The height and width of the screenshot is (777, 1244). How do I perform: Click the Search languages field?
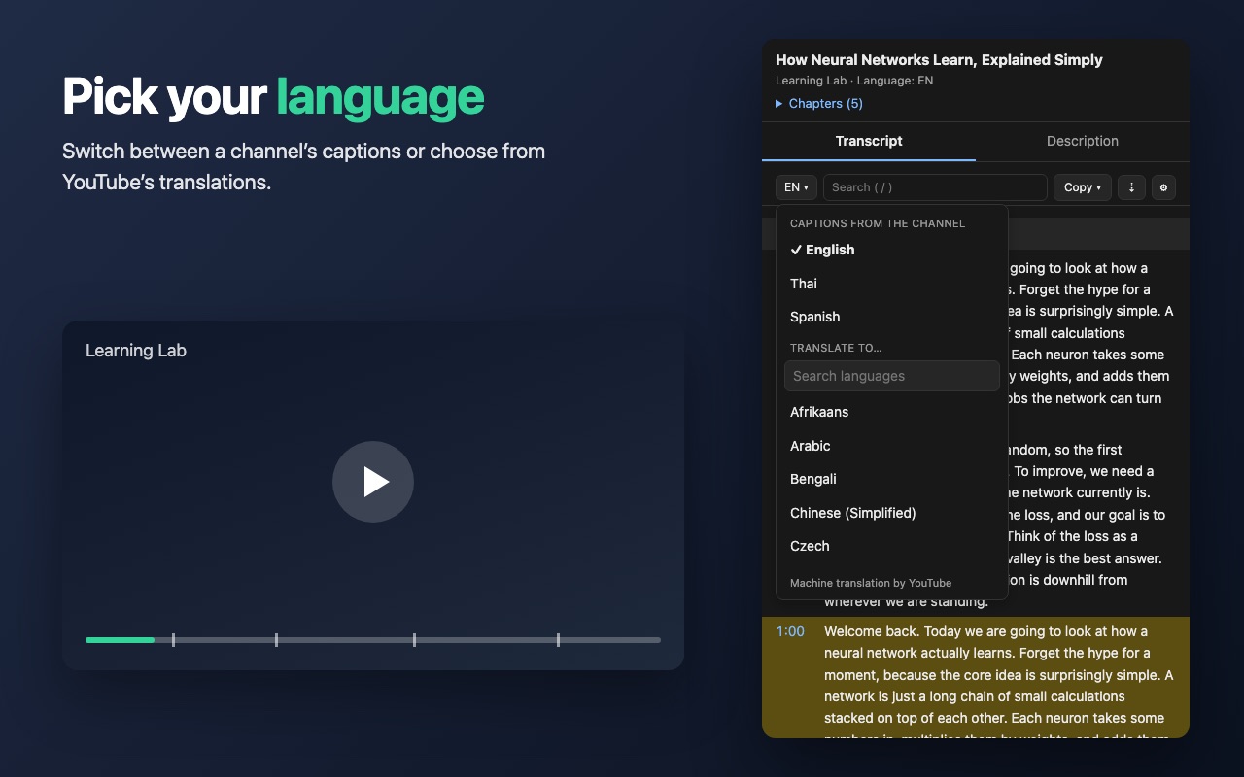pos(892,376)
